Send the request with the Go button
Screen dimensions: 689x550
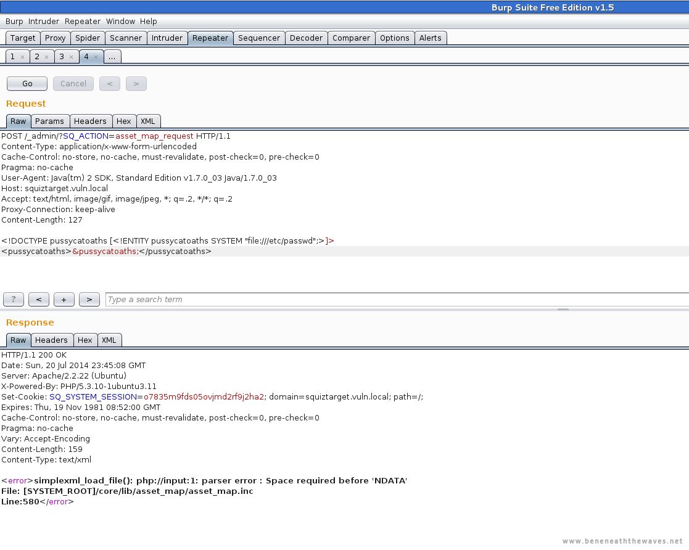[27, 83]
